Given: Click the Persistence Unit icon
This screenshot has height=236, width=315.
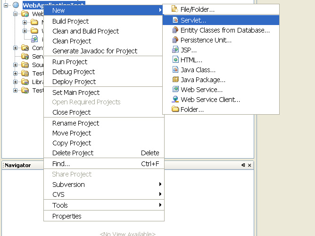Looking at the screenshot, I should (x=175, y=40).
